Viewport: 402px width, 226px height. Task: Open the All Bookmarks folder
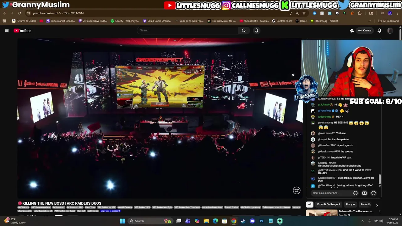388,21
